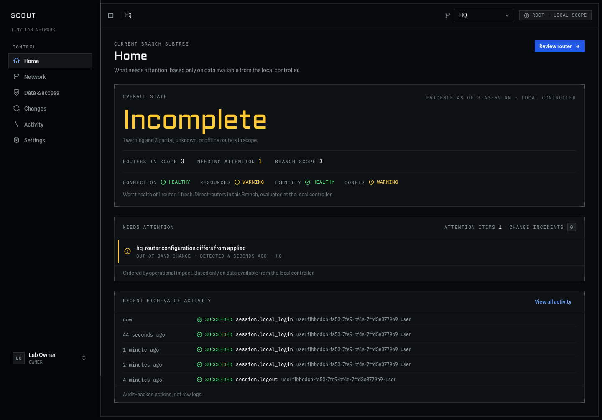Click the Home house icon
Screen dimensions: 602x420
click(16, 61)
